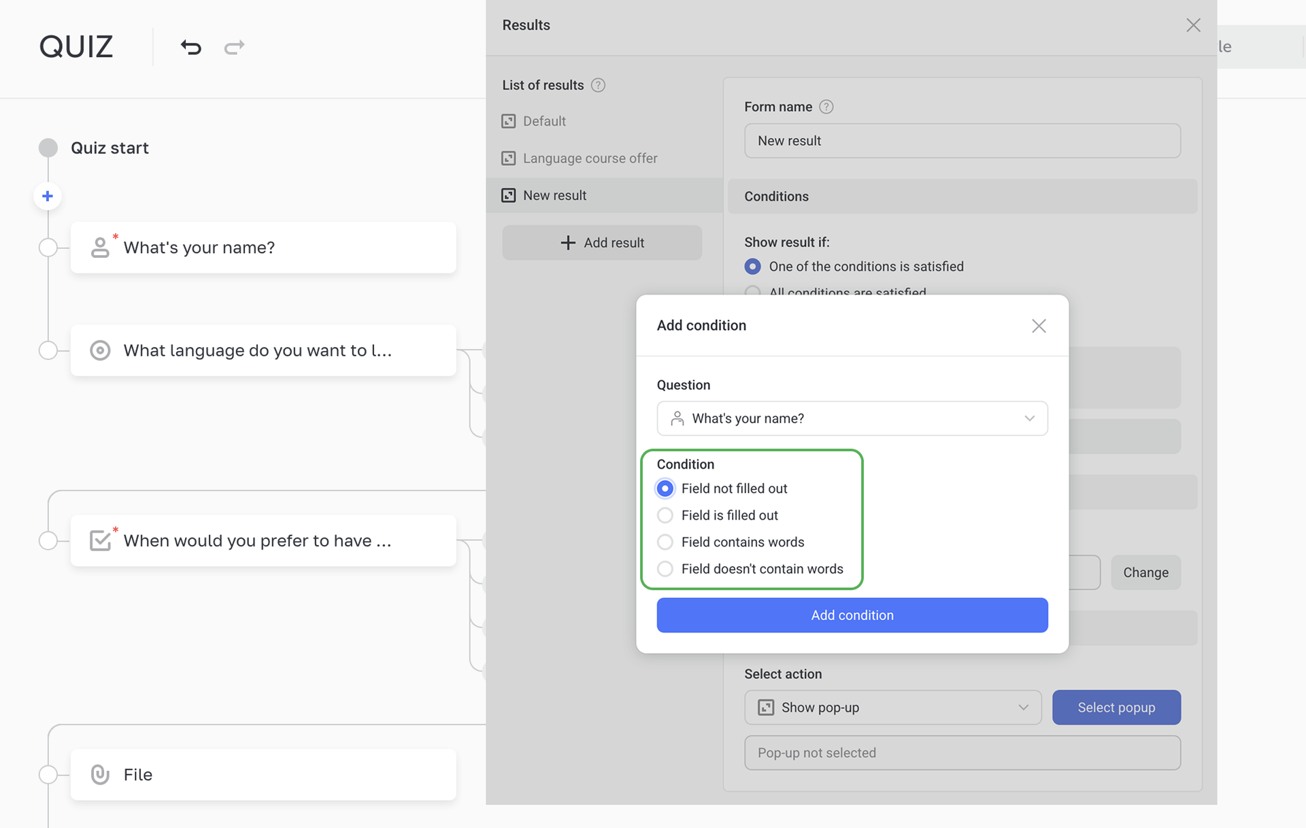This screenshot has width=1306, height=828.
Task: Click the Add result button
Action: pyautogui.click(x=602, y=243)
